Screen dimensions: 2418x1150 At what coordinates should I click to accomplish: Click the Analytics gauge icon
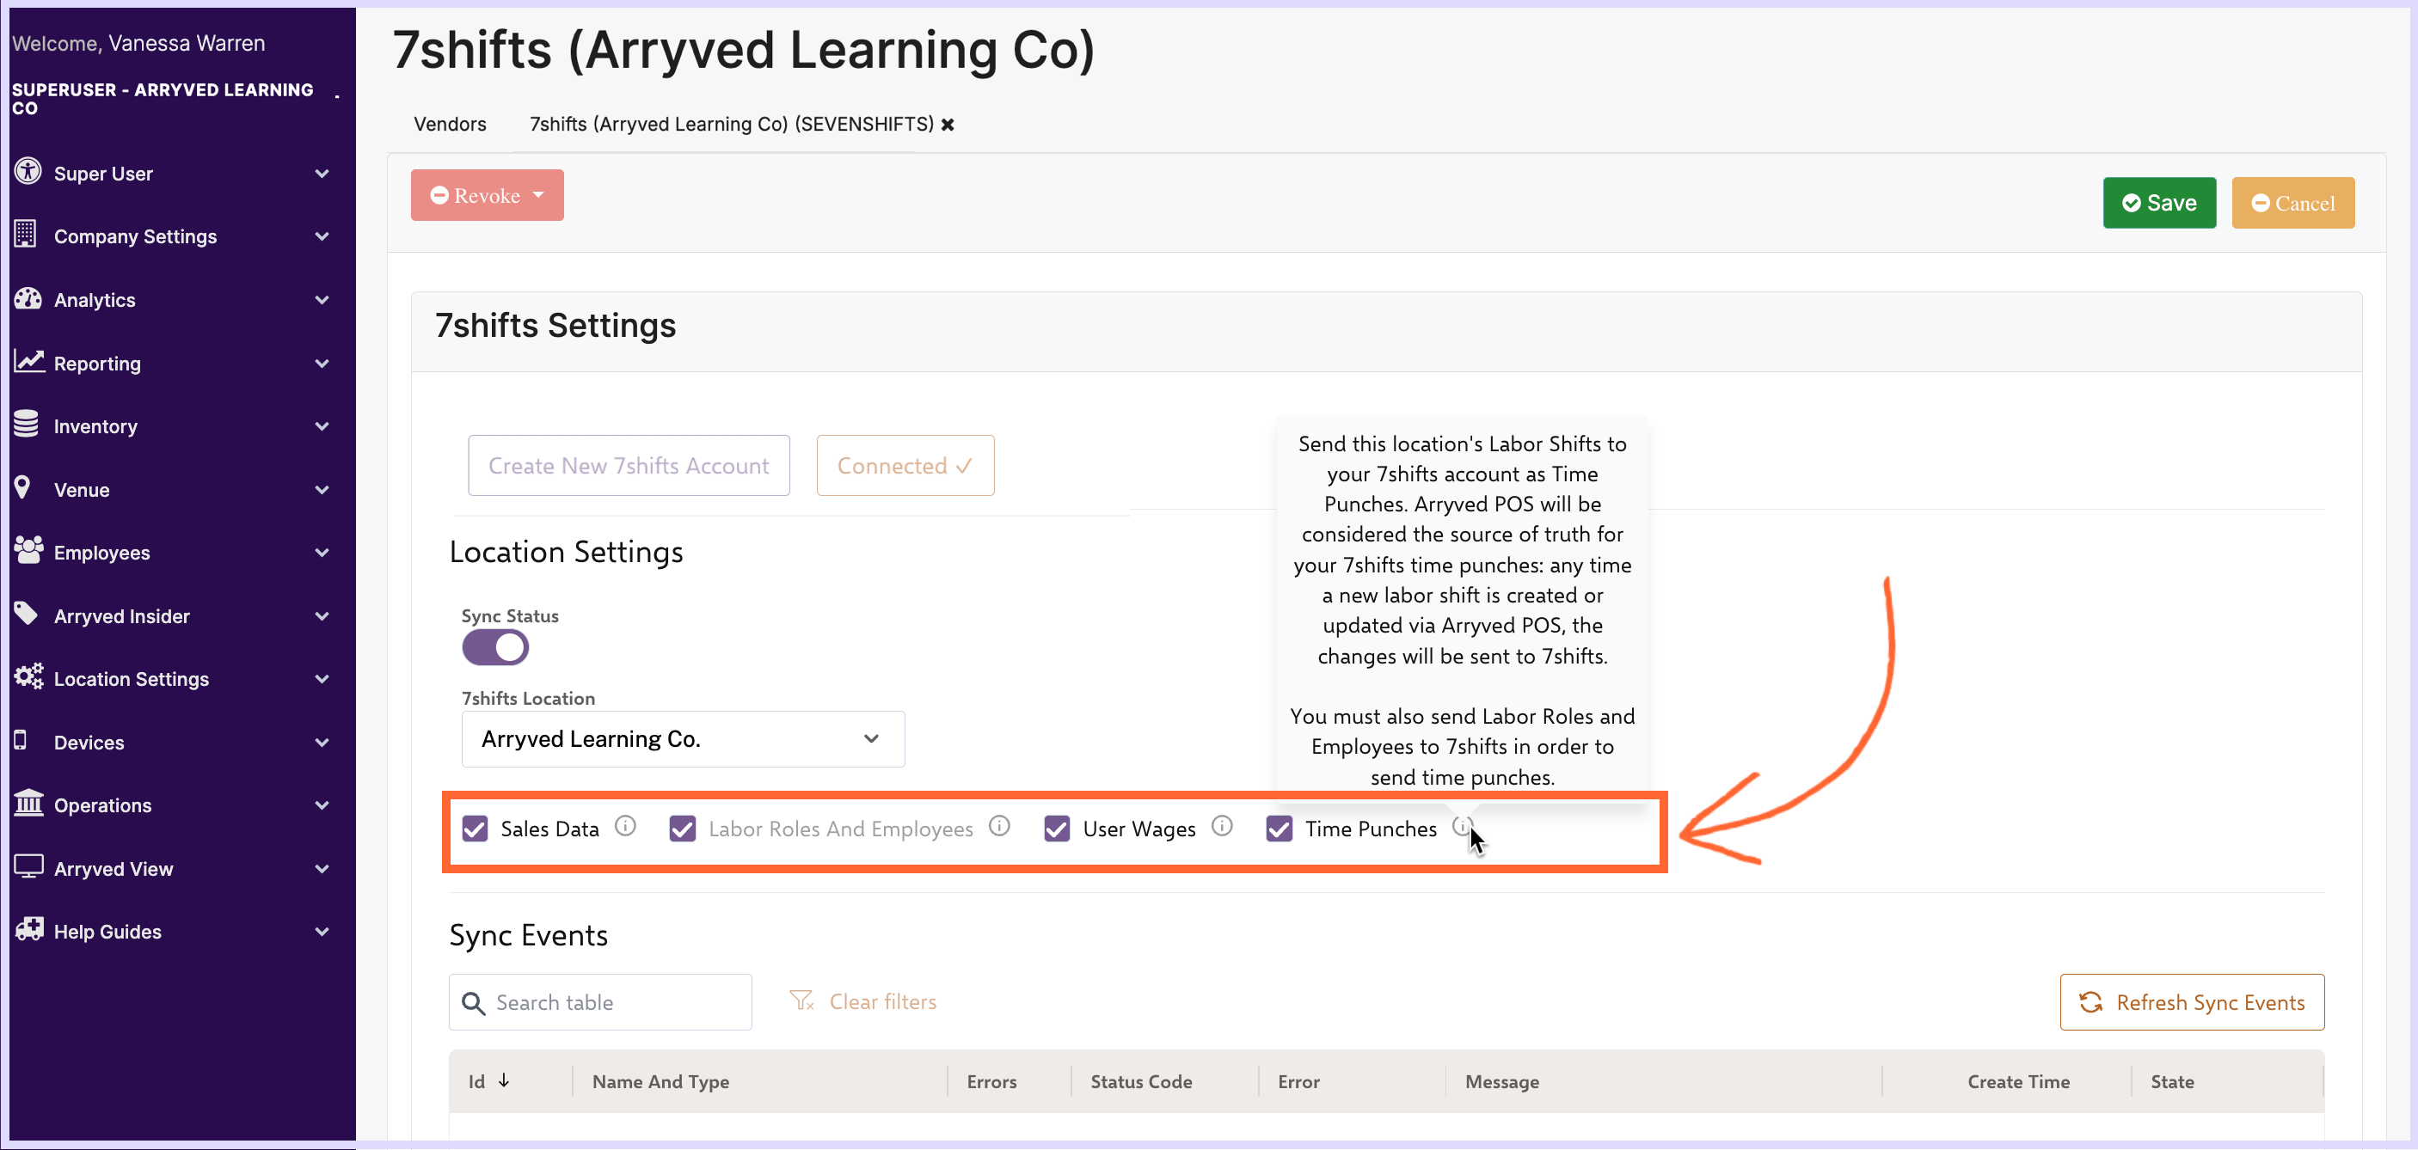28,298
